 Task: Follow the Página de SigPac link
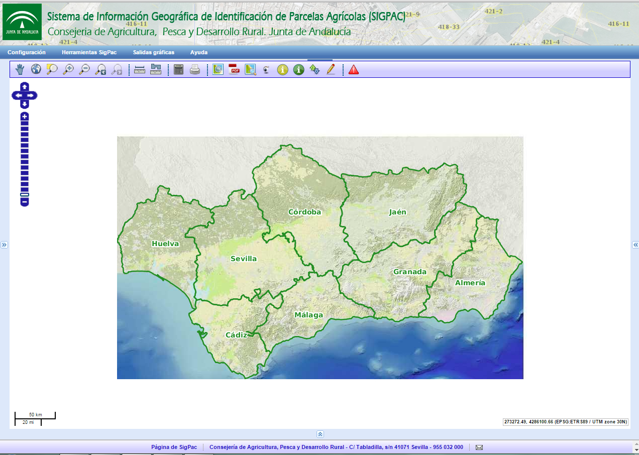pos(174,447)
